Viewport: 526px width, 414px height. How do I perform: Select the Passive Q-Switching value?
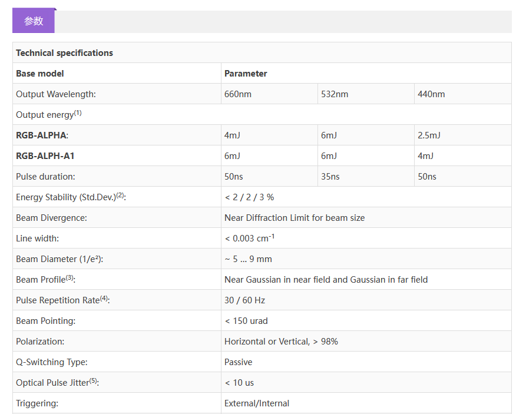point(238,362)
